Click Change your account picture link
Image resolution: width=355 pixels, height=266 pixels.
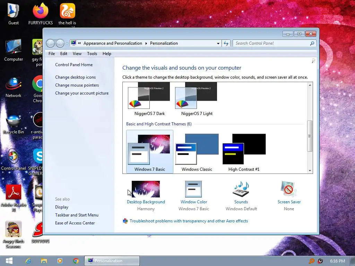82,93
